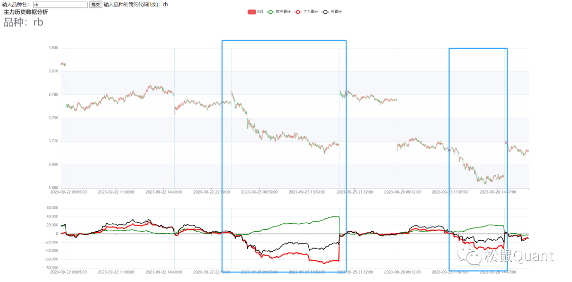Click the 品种：rb heading
572x282 pixels.
point(23,22)
